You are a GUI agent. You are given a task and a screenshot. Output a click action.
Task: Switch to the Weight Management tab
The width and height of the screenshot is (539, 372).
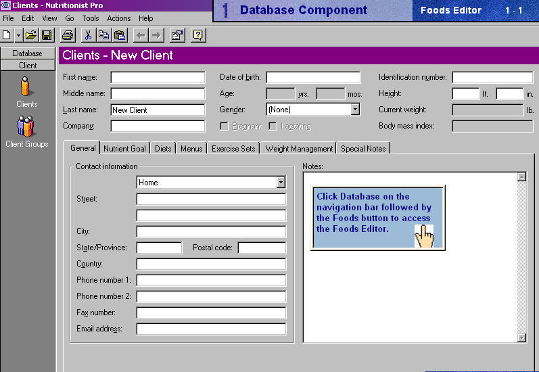pyautogui.click(x=299, y=149)
